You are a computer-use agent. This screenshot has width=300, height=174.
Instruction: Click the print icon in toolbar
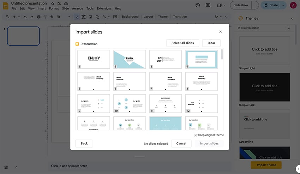click(38, 17)
